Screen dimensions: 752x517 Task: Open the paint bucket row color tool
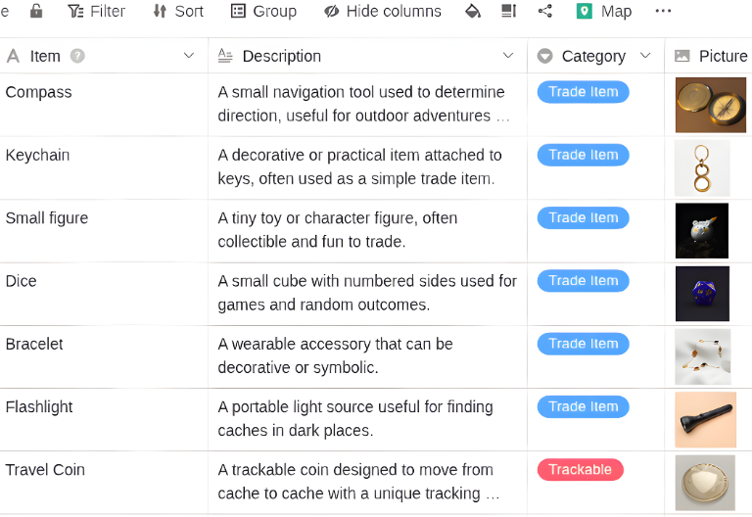point(473,11)
